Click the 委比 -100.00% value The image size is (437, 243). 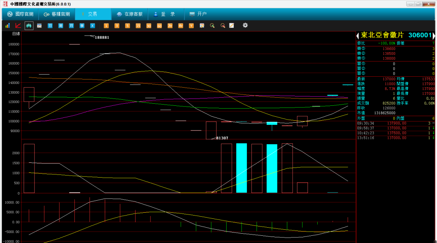coord(386,43)
